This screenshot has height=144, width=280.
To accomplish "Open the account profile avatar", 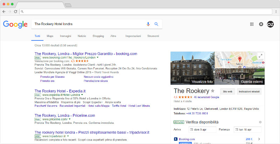I will point(270,24).
